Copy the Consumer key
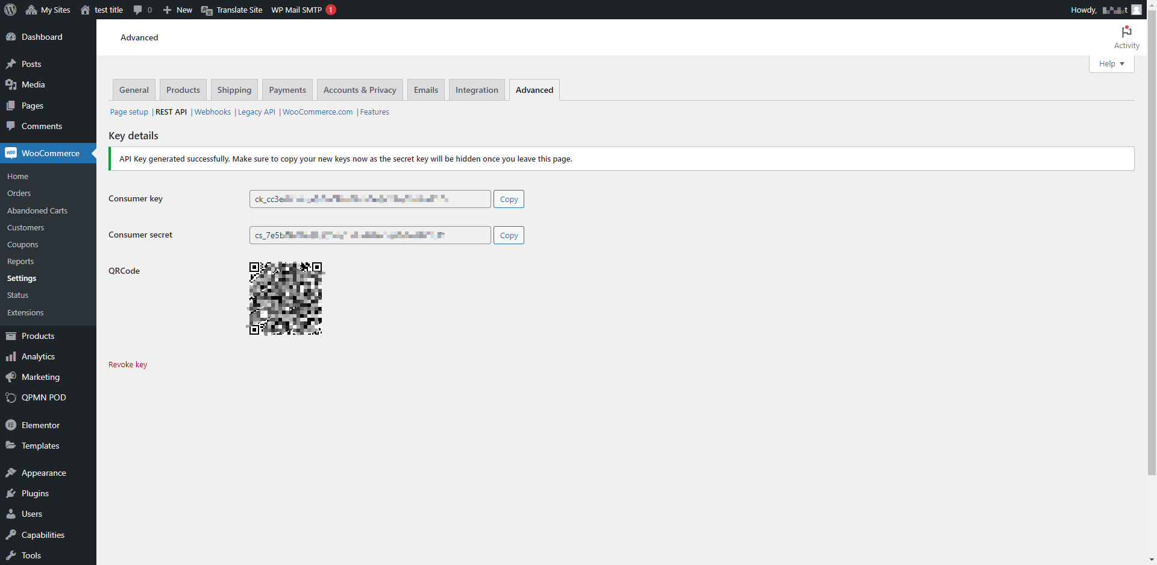 (x=509, y=199)
